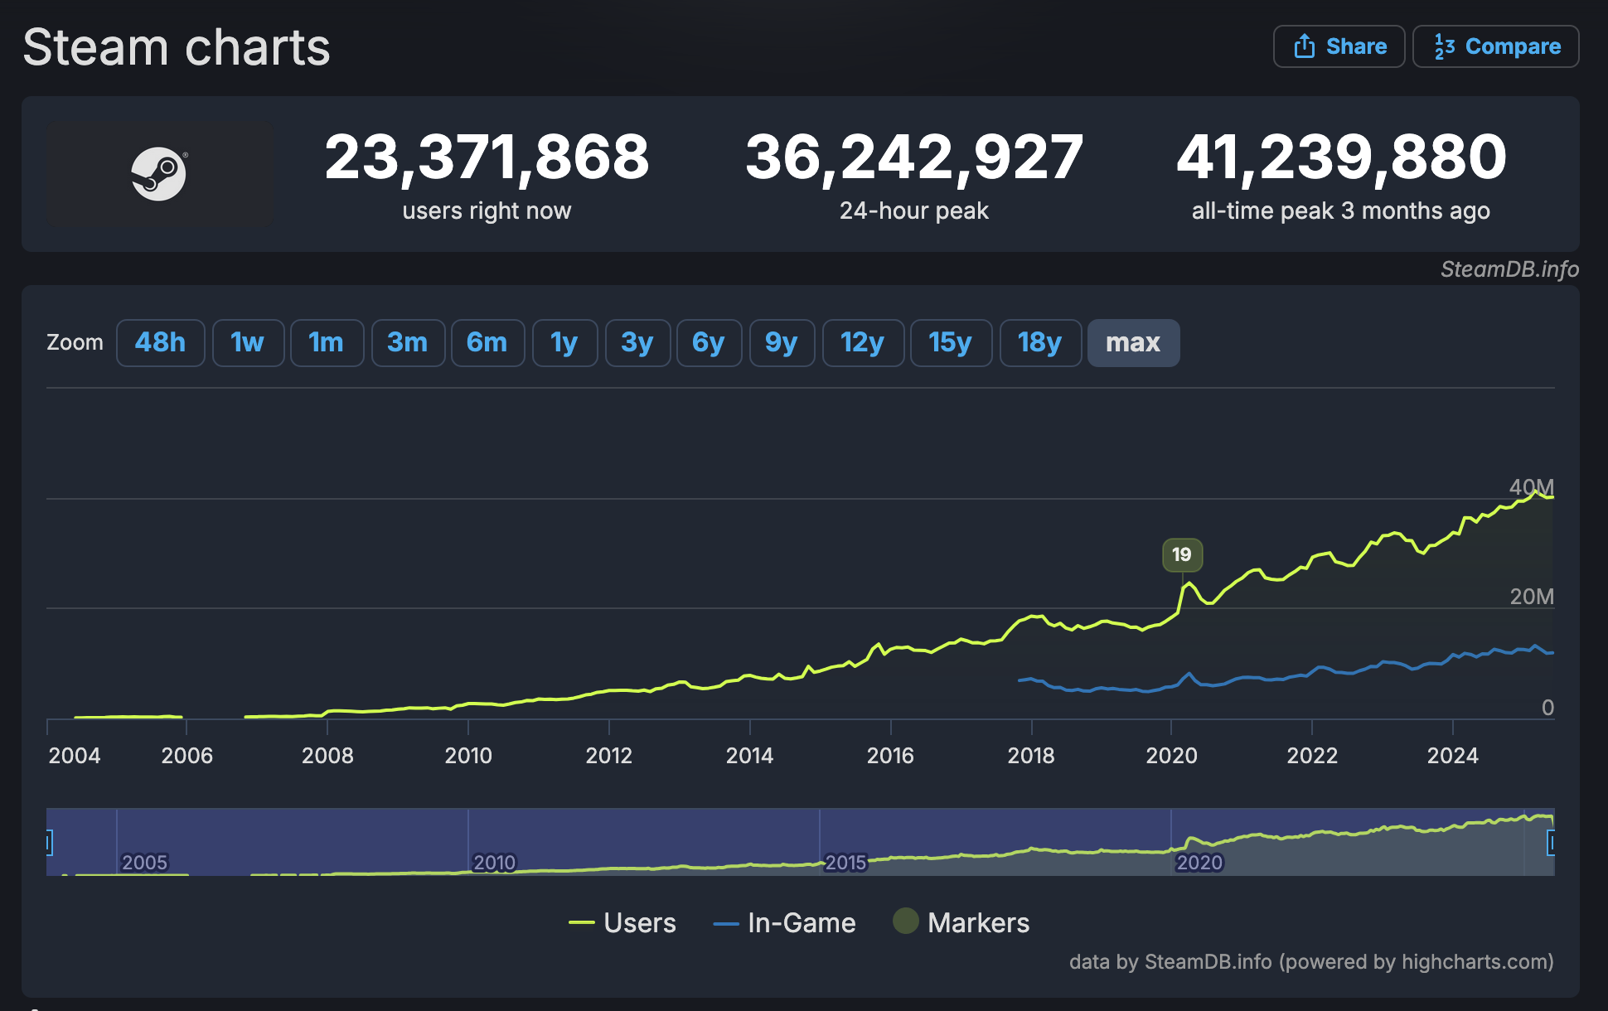Choose the max zoom option

point(1133,342)
